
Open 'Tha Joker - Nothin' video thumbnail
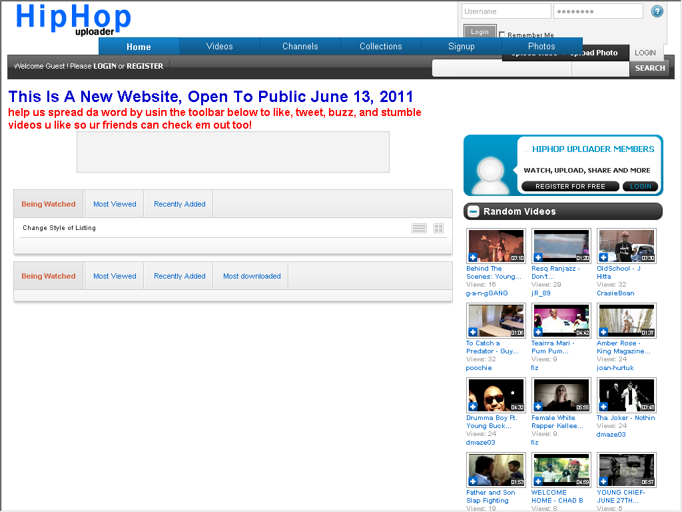click(626, 395)
